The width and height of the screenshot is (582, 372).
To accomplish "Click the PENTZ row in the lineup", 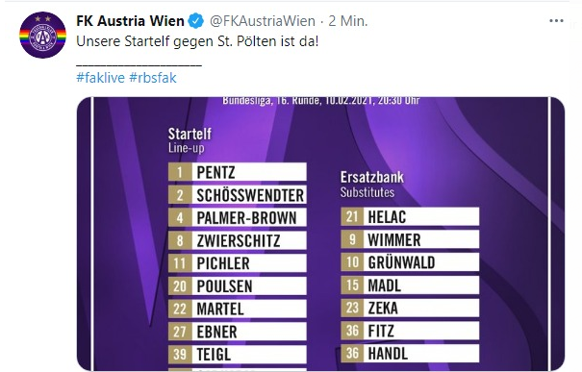I will tap(238, 172).
